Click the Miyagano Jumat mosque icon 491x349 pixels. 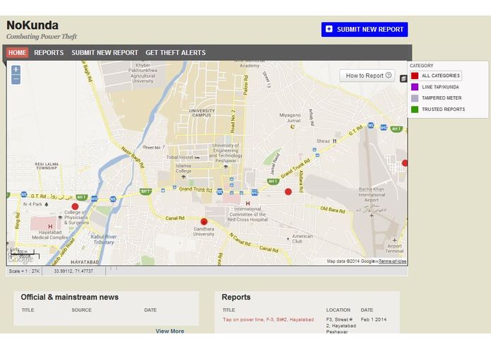coord(292,126)
